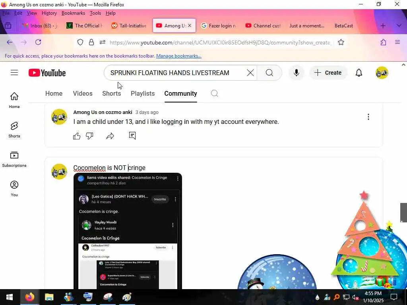407x305 pixels.
Task: Click the Create button
Action: pos(328,73)
